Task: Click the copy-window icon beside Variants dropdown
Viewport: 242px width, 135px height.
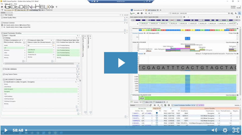Action: coord(151,105)
